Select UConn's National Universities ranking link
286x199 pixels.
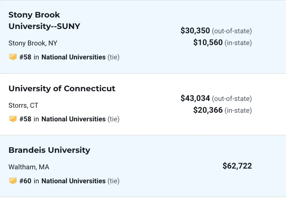click(73, 119)
